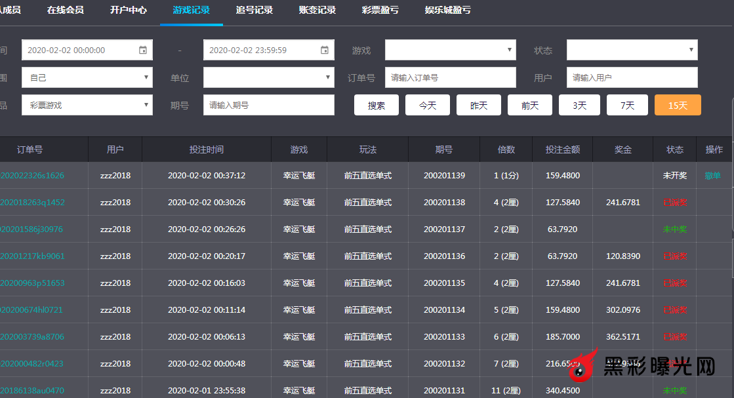Image resolution: width=734 pixels, height=398 pixels.
Task: Open the 彩票盈亏 tab
Action: [380, 10]
